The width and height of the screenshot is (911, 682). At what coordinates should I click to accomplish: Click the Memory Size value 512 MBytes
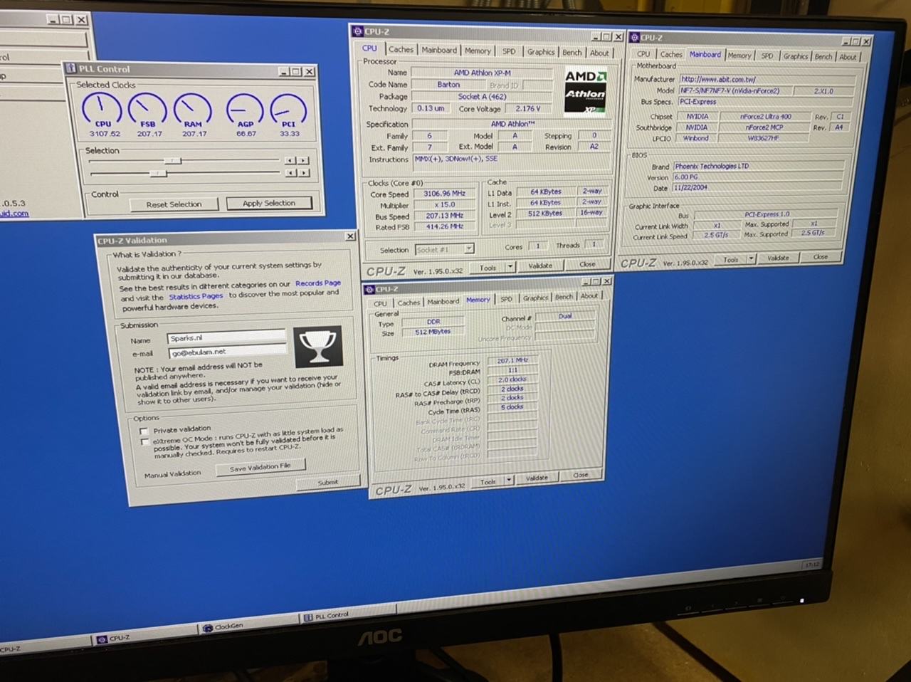coord(433,332)
